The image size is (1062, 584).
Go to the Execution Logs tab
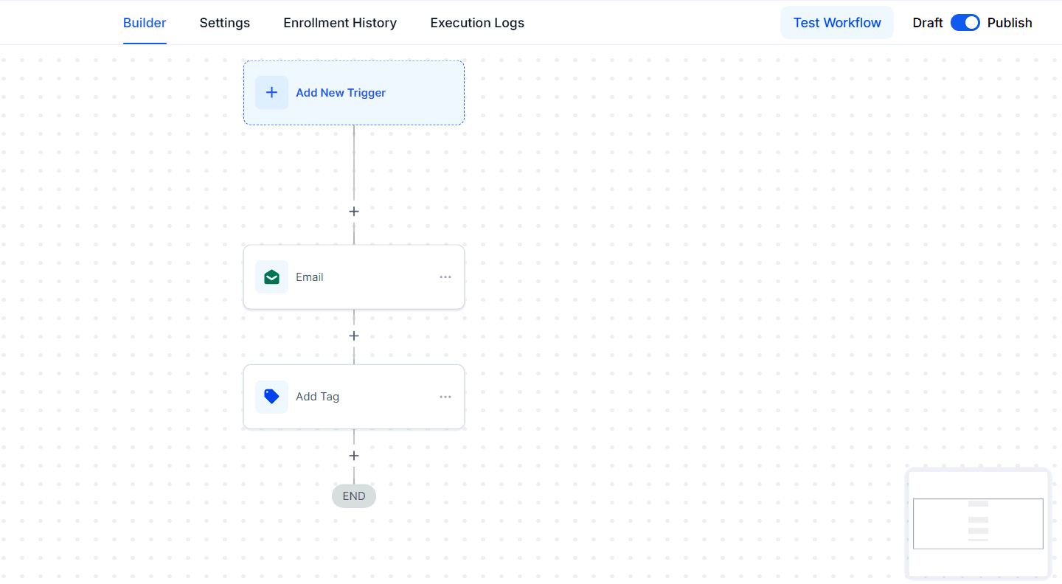pyautogui.click(x=477, y=23)
